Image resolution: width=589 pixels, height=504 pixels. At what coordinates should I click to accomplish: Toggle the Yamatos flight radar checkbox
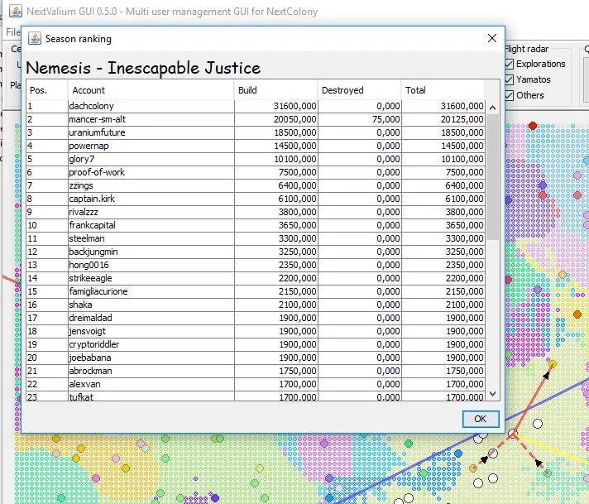[x=509, y=79]
